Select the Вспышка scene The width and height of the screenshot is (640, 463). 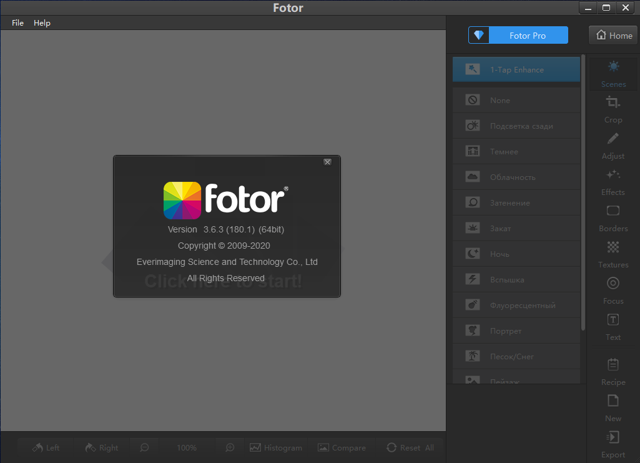coord(516,280)
